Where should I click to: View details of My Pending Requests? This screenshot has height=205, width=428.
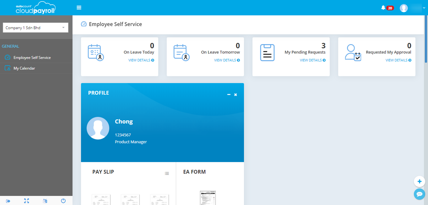[x=313, y=60]
